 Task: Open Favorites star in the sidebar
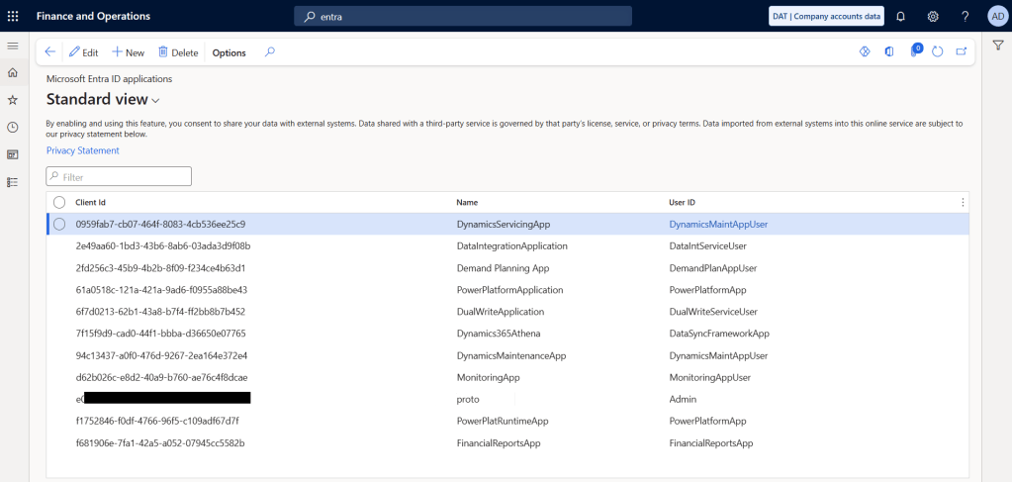click(13, 100)
